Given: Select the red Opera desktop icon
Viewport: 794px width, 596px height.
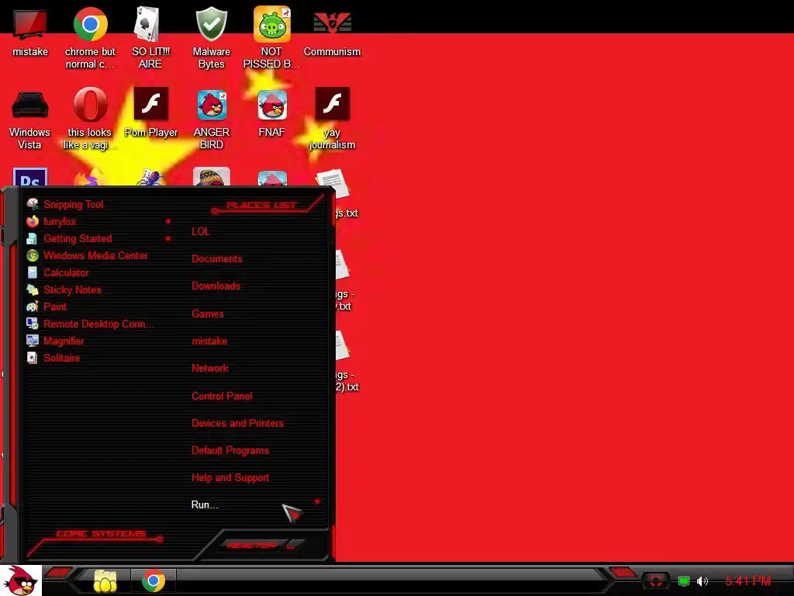Looking at the screenshot, I should coord(90,104).
